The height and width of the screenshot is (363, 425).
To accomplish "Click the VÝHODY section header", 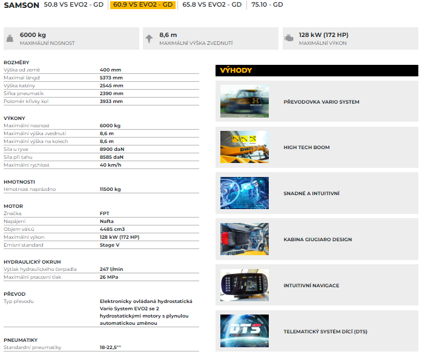I will pos(317,70).
